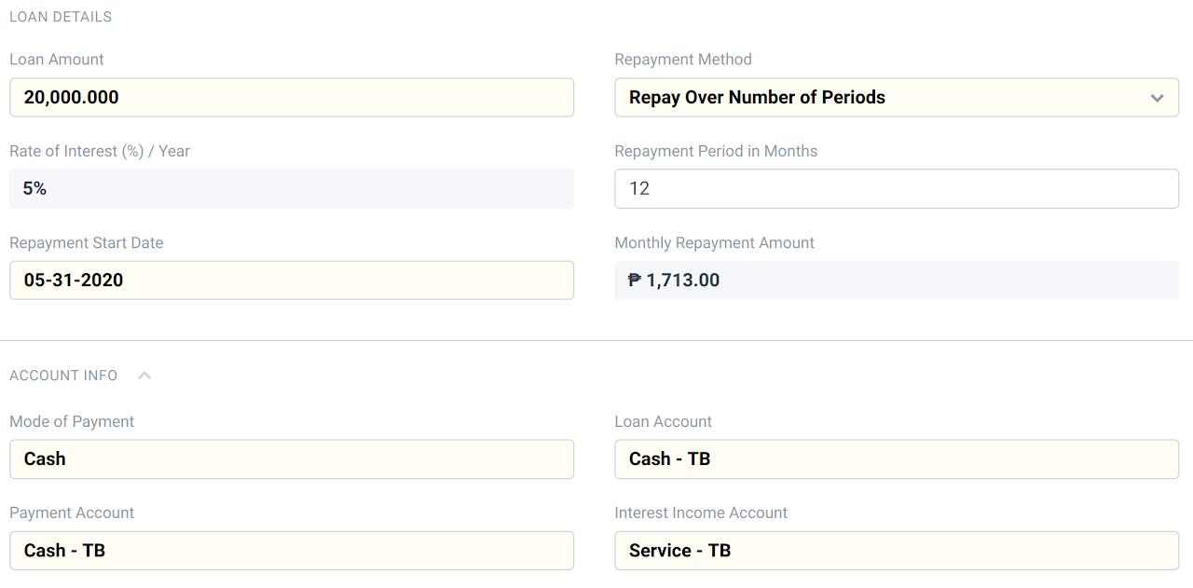1193x588 pixels.
Task: Click the Loan Account field
Action: [896, 459]
